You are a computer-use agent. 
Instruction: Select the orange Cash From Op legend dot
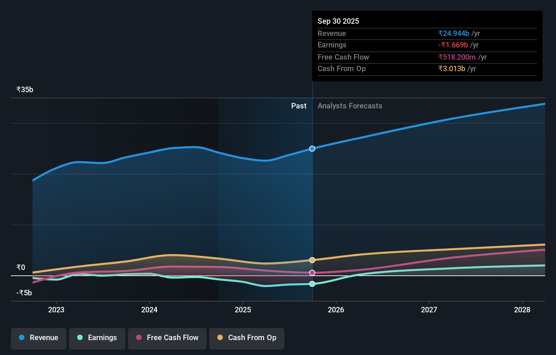pos(220,338)
